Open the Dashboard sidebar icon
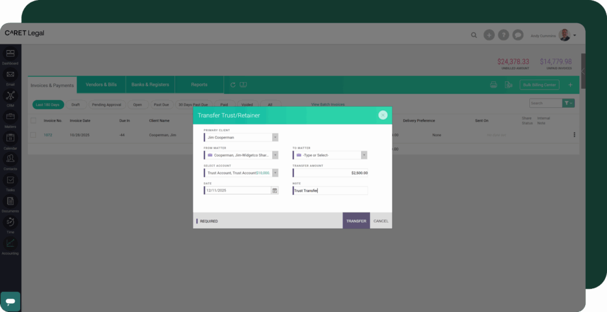Image resolution: width=607 pixels, height=312 pixels. point(10,54)
